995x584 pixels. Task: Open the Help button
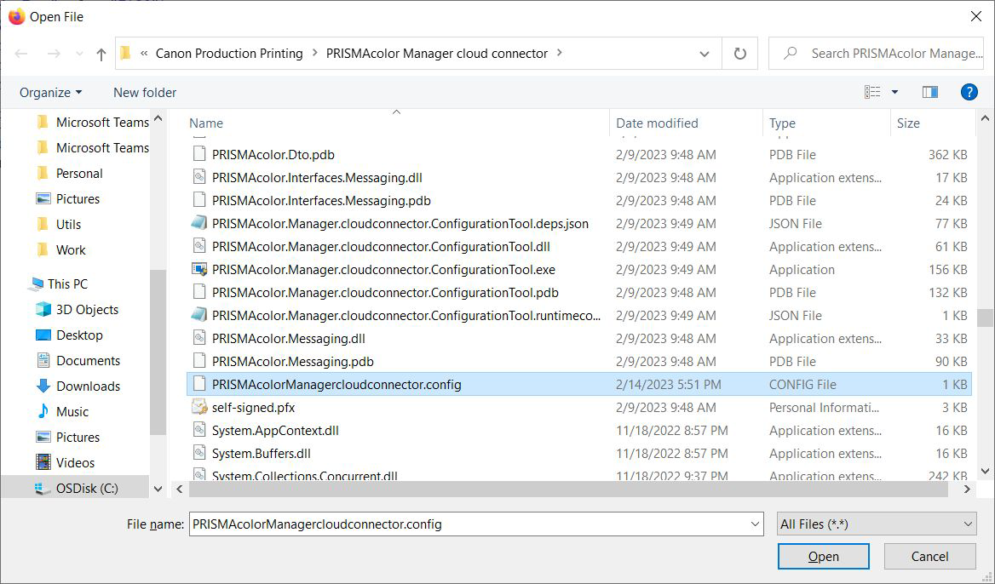click(969, 93)
